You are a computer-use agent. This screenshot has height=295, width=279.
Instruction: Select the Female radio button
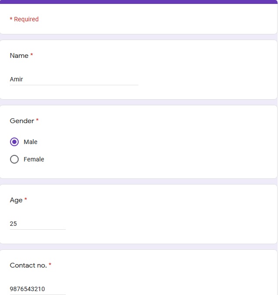pos(14,159)
